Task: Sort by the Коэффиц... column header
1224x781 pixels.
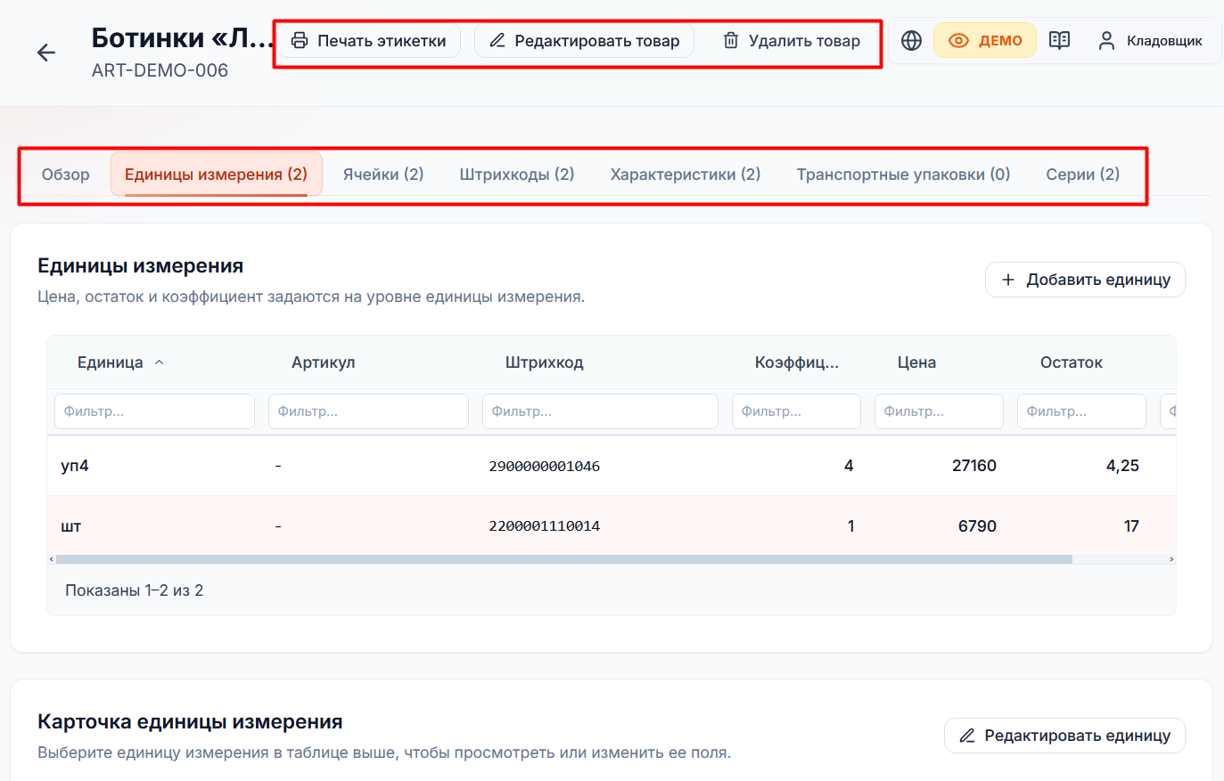Action: click(x=797, y=362)
